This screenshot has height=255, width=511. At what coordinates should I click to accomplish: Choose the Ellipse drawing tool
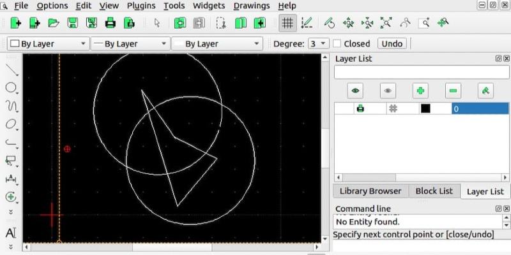point(11,124)
